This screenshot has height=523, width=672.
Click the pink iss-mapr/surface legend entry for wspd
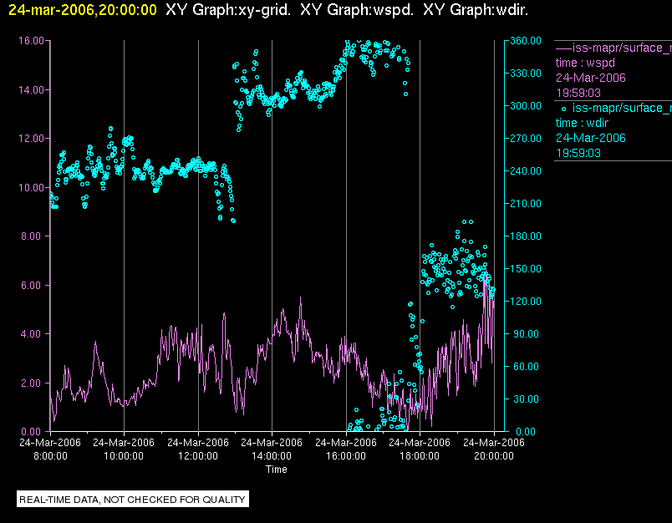click(622, 48)
